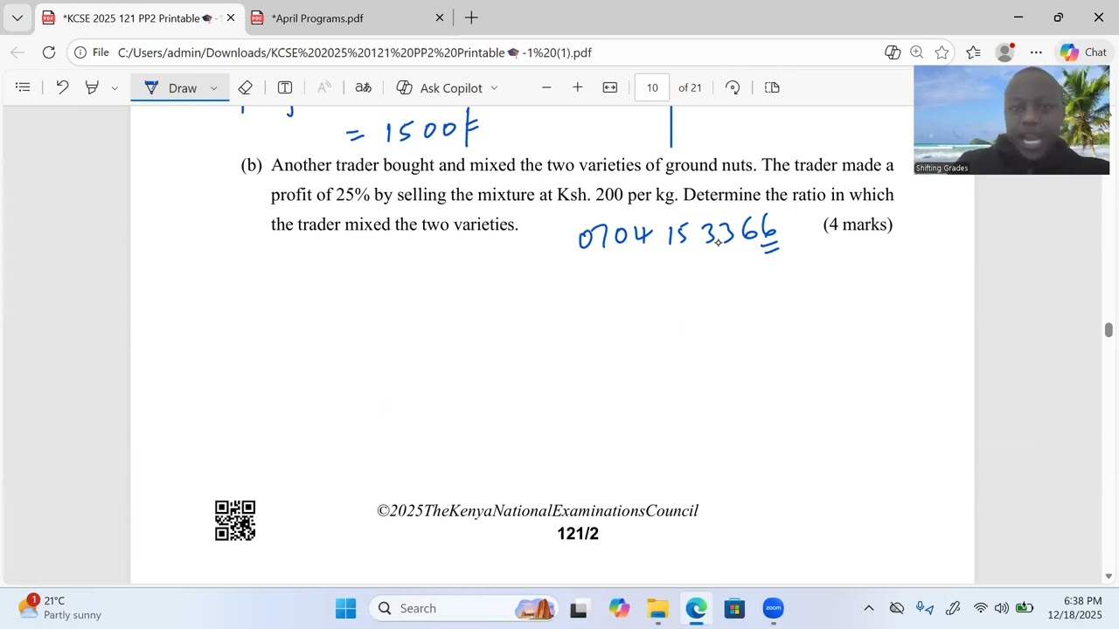1119x629 pixels.
Task: Zoom in the PDF with plus
Action: [x=578, y=87]
